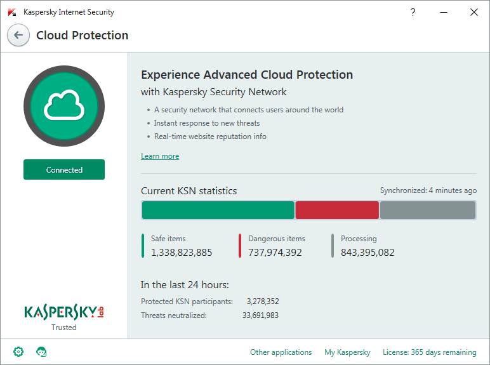
Task: Click the Kaspersky logo in title bar
Action: 12,12
